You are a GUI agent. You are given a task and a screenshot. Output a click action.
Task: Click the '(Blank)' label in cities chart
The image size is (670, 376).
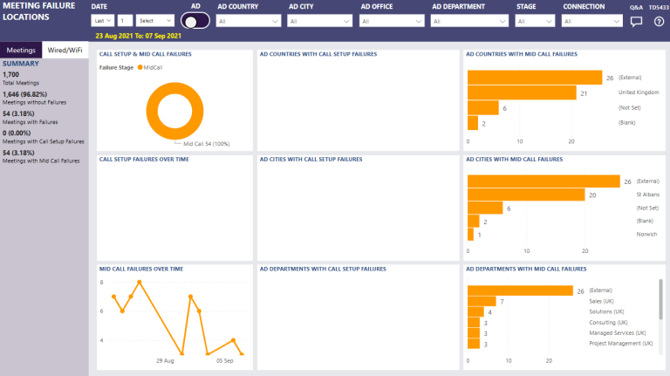[x=645, y=221]
